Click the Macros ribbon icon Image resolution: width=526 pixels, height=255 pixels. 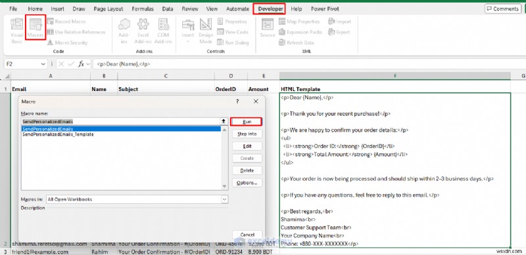tap(36, 28)
